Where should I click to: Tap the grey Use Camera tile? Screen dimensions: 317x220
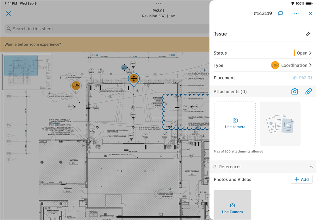point(233,205)
